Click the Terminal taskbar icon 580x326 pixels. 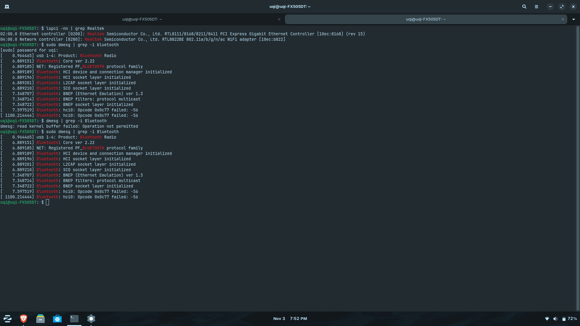[74, 319]
